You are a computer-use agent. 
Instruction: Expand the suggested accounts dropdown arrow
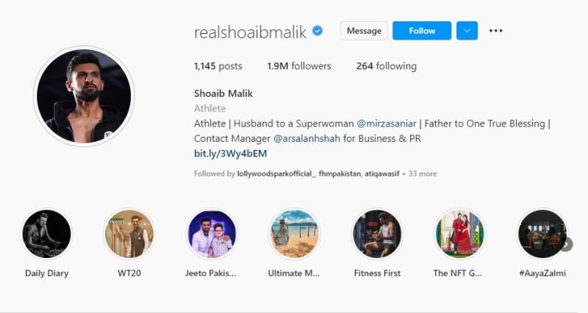[467, 31]
